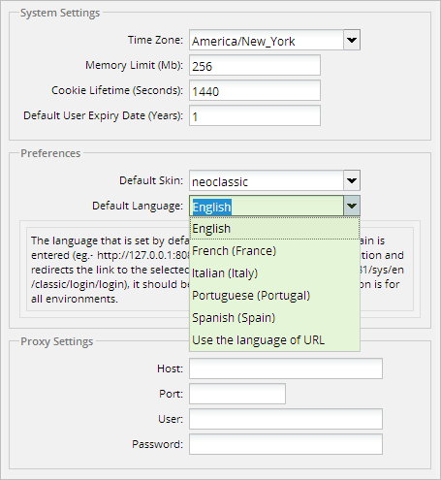The width and height of the screenshot is (441, 480).
Task: Click the neoclassic skin text box
Action: click(267, 180)
